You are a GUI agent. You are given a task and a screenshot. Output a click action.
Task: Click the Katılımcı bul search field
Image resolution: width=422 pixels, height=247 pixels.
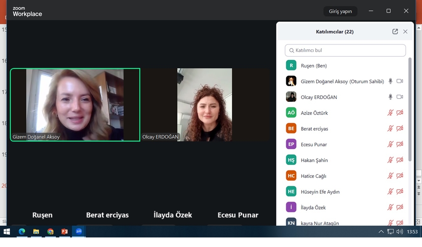(345, 50)
